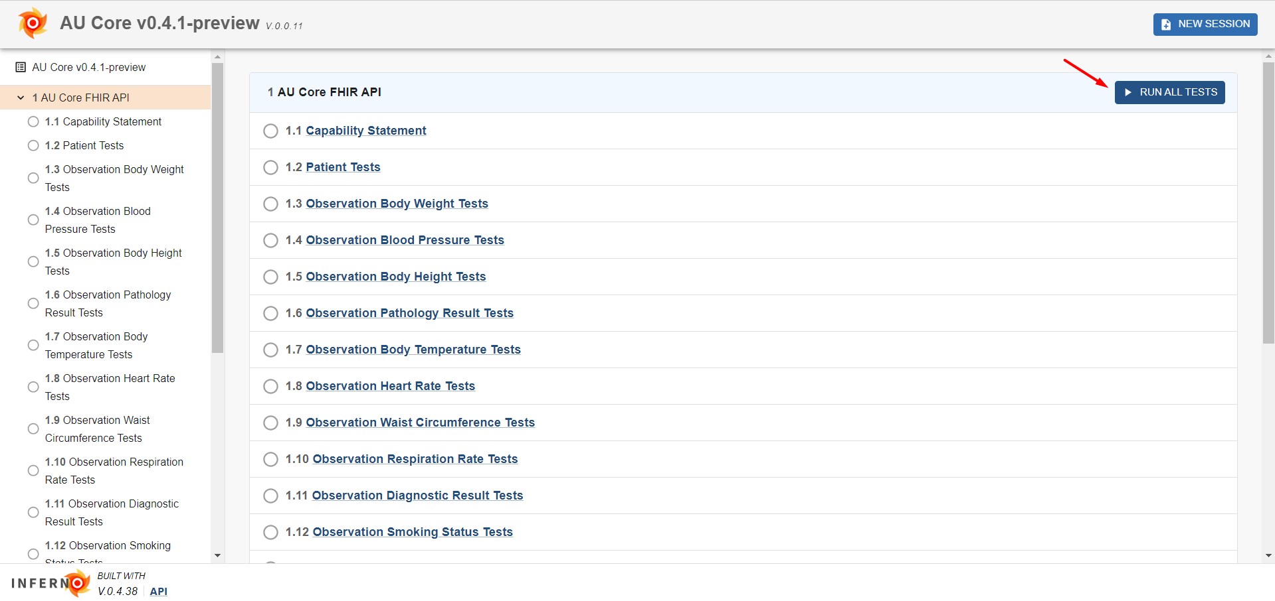Open Observation Heart Rate Tests link
1275x601 pixels.
pos(390,386)
